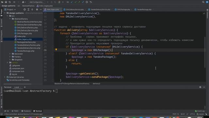The width and height of the screenshot is (209, 118).
Task: Collapse the design-patterns root folder
Action: tap(5, 13)
